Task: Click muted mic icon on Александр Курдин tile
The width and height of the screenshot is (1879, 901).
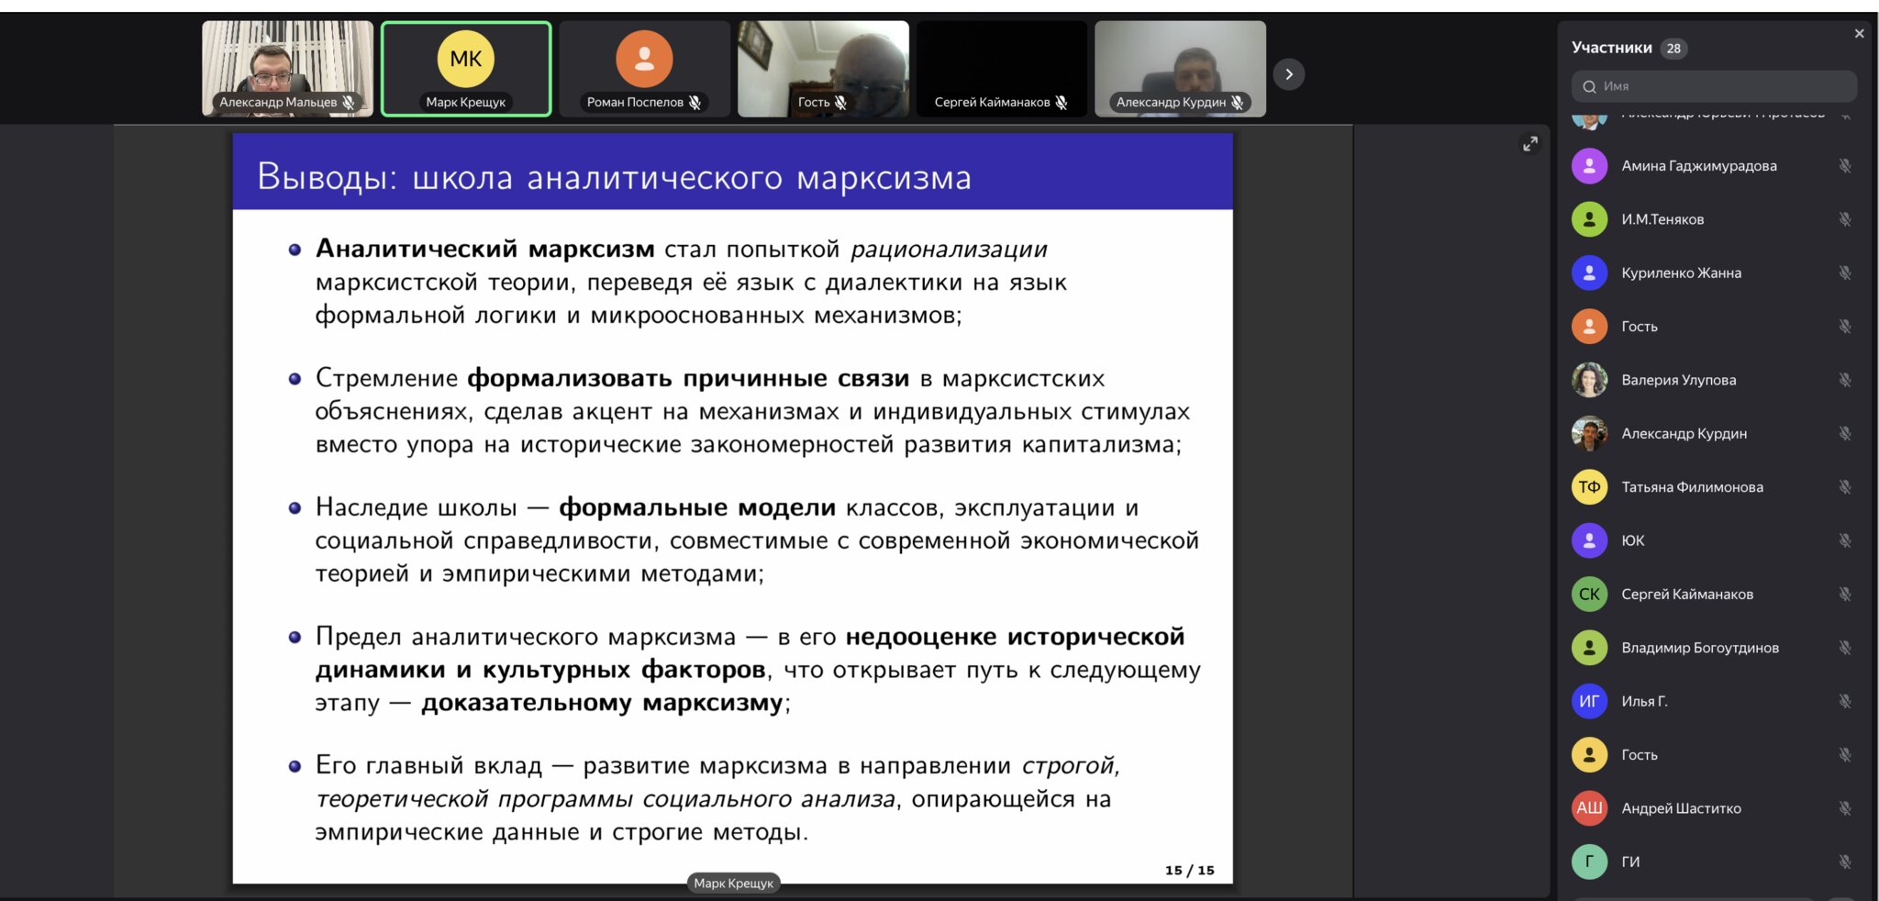Action: pyautogui.click(x=1238, y=103)
